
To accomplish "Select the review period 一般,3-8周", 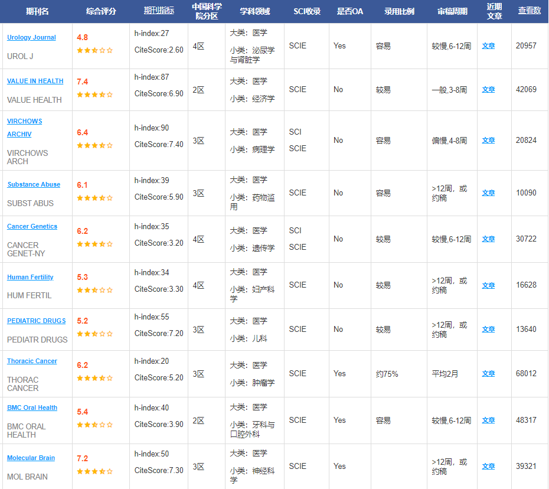I will [x=449, y=90].
